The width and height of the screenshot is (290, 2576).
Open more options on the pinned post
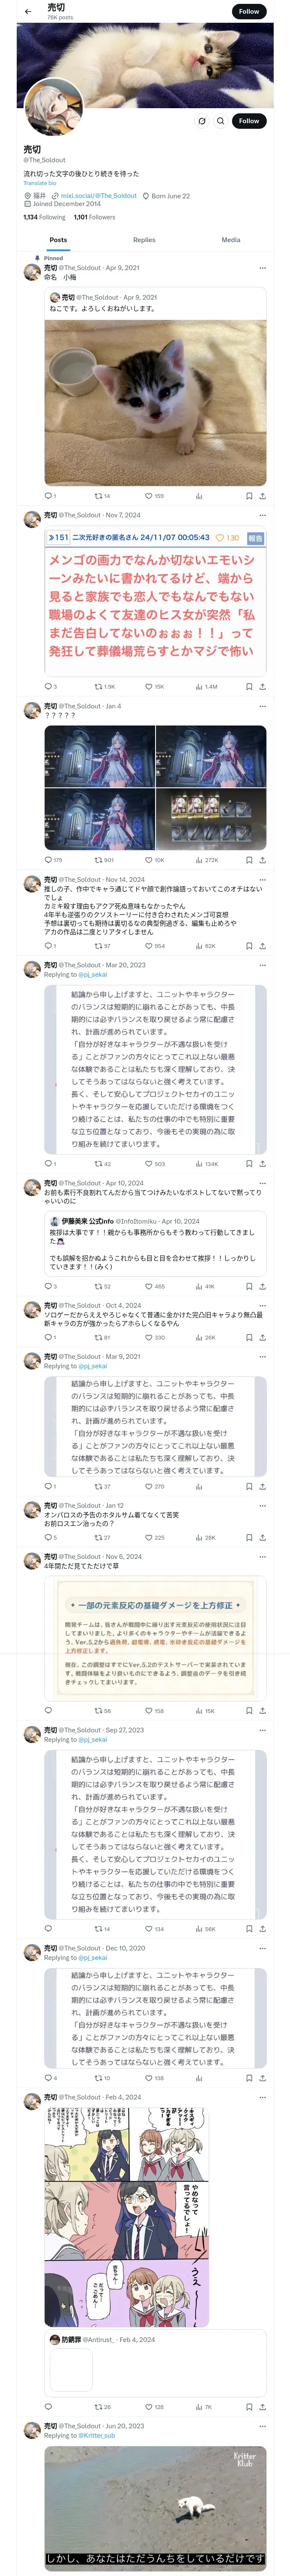tap(262, 268)
